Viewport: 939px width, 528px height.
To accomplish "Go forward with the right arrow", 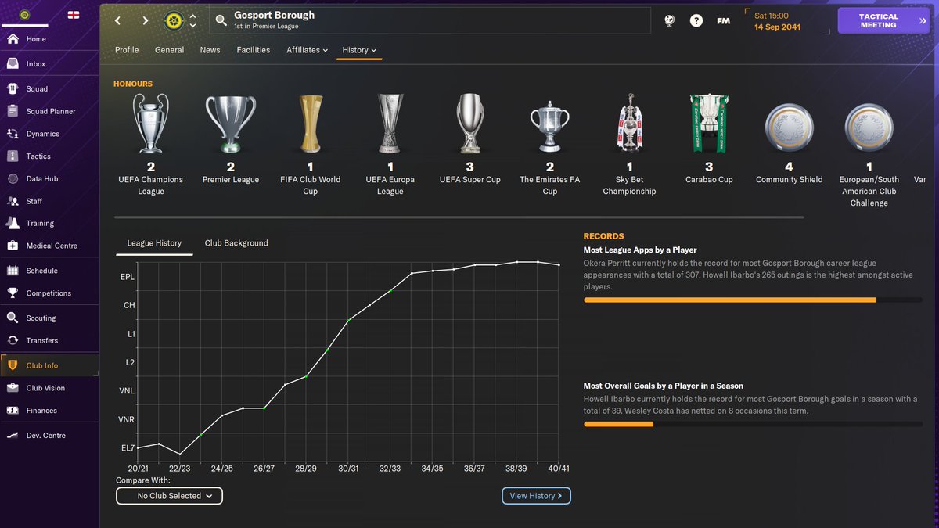I will click(x=145, y=20).
